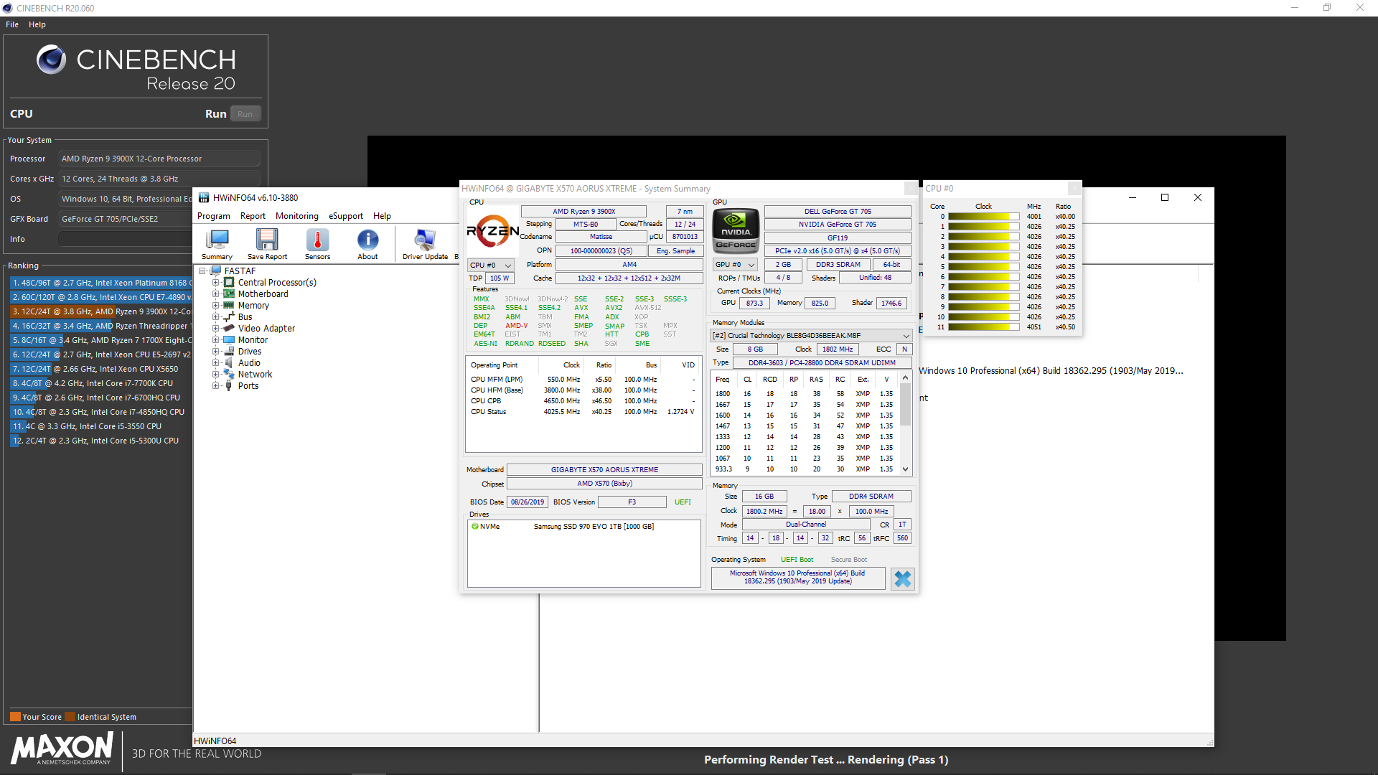The image size is (1378, 775).
Task: Click the Samsung SSD 970 EVO drive entry
Action: pyautogui.click(x=594, y=527)
